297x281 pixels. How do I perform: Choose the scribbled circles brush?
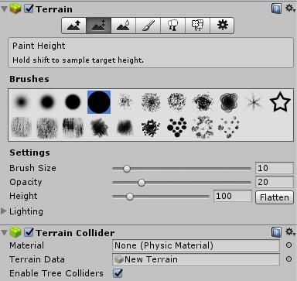tap(229, 102)
